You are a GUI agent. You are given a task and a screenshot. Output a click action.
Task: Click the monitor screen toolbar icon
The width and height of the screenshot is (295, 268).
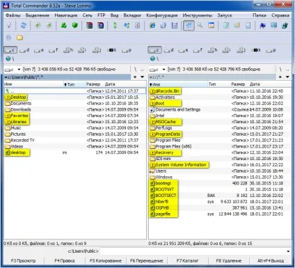point(273,25)
